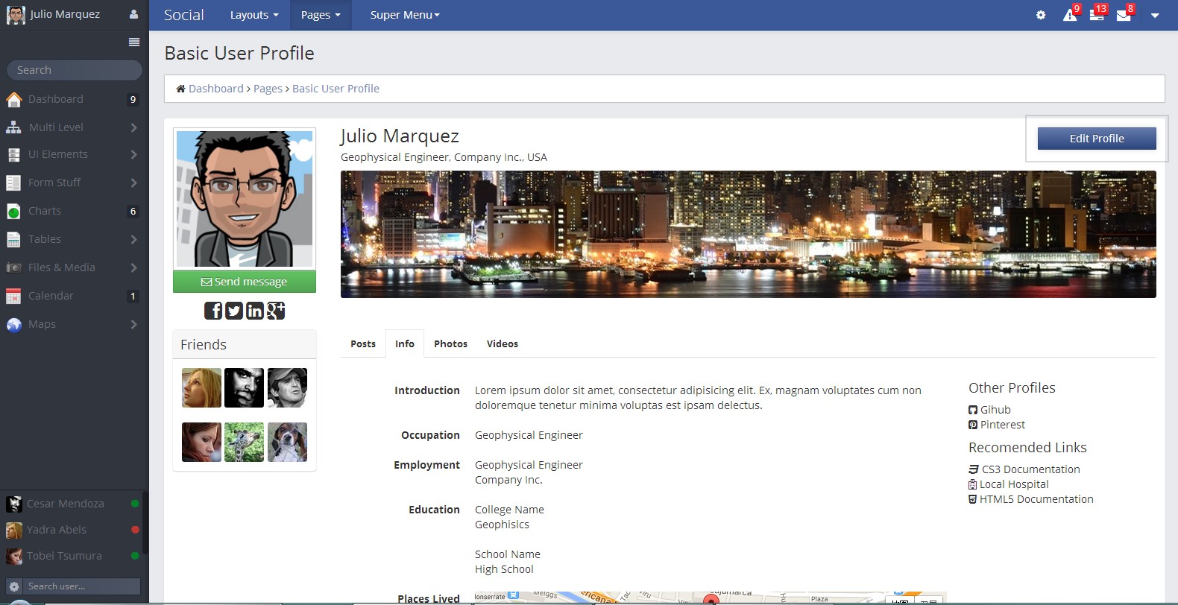Expand the Tables chevron
1178x605 pixels.
click(133, 239)
